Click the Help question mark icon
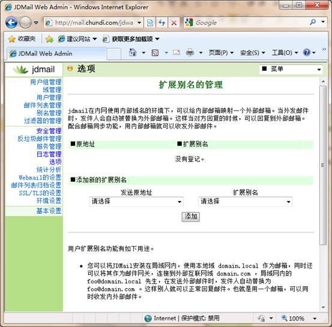This screenshot has height=327, width=332. tap(307, 52)
